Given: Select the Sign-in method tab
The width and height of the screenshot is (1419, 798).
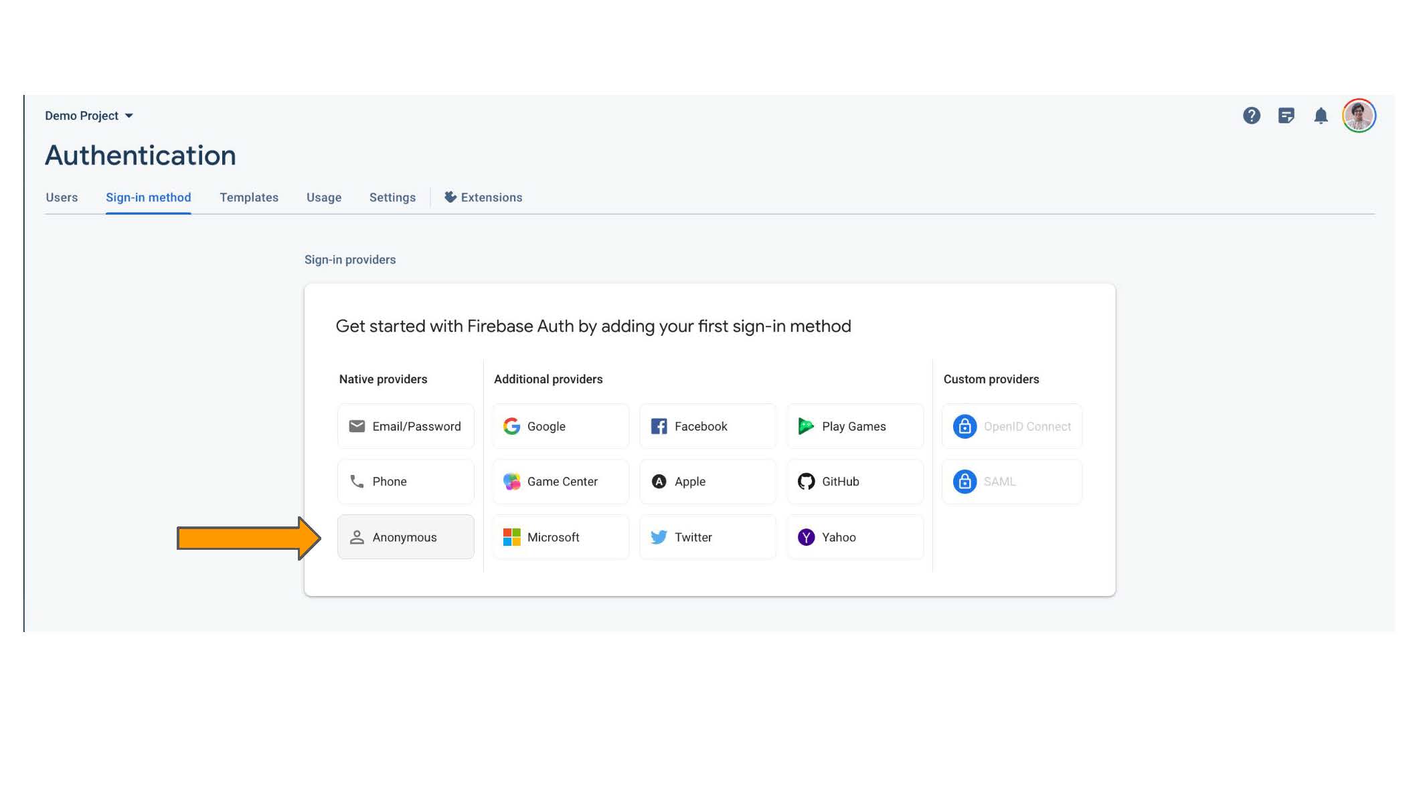Looking at the screenshot, I should coord(149,197).
